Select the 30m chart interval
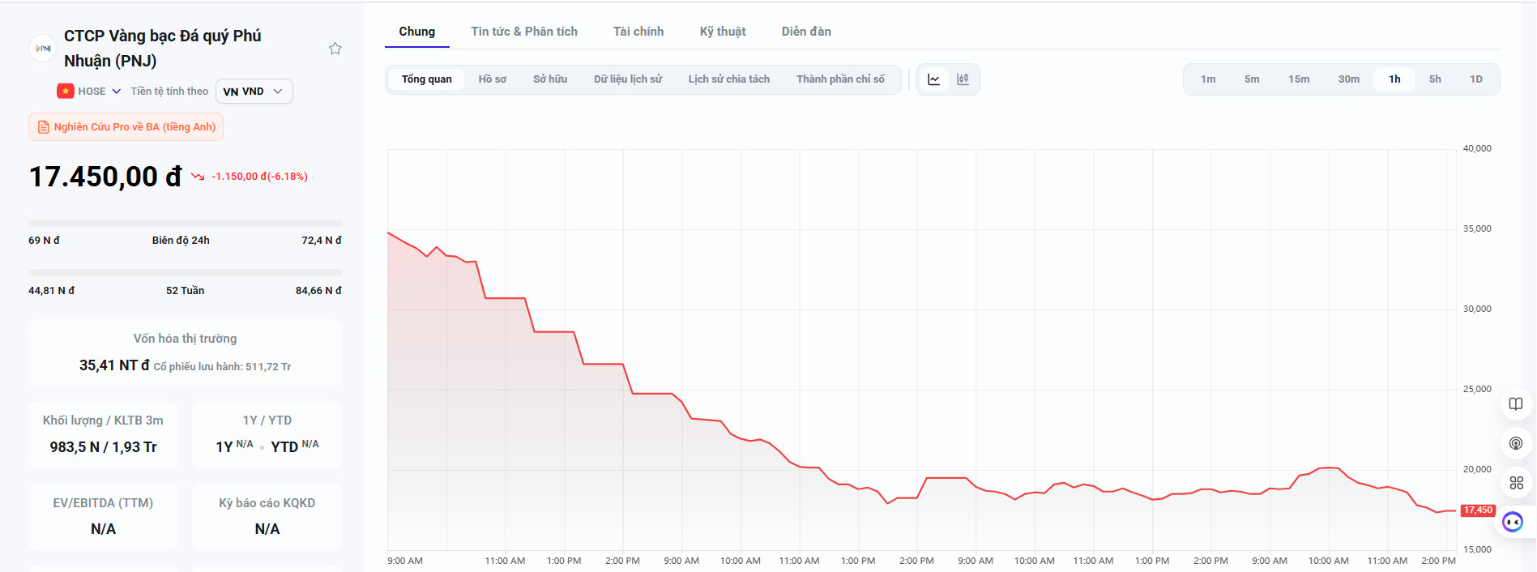Image resolution: width=1537 pixels, height=572 pixels. point(1349,79)
